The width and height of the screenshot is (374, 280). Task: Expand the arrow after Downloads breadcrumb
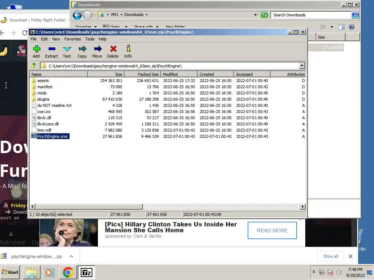[x=146, y=15]
